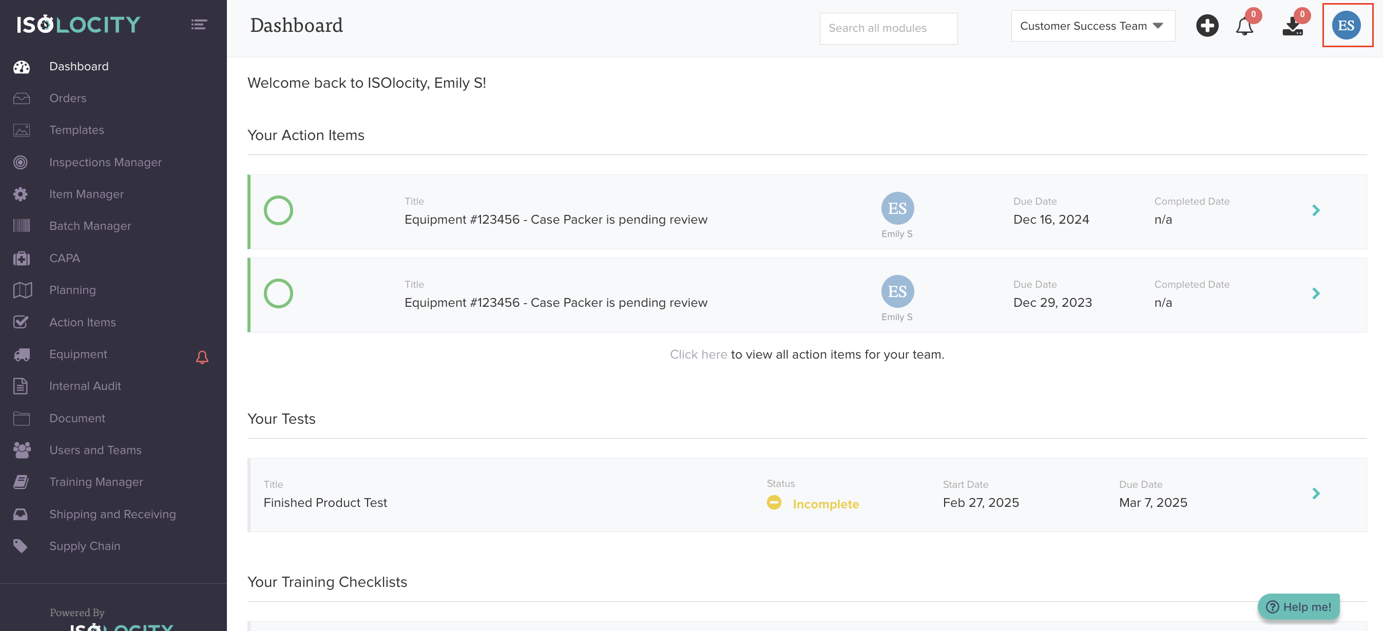Screen dimensions: 1383x631
Task: Expand the Finished Product Test arrow
Action: tap(1315, 494)
